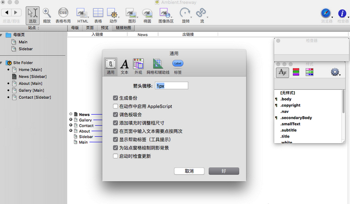The image size is (350, 204).
Task: Select the .body style
Action: pyautogui.click(x=286, y=99)
